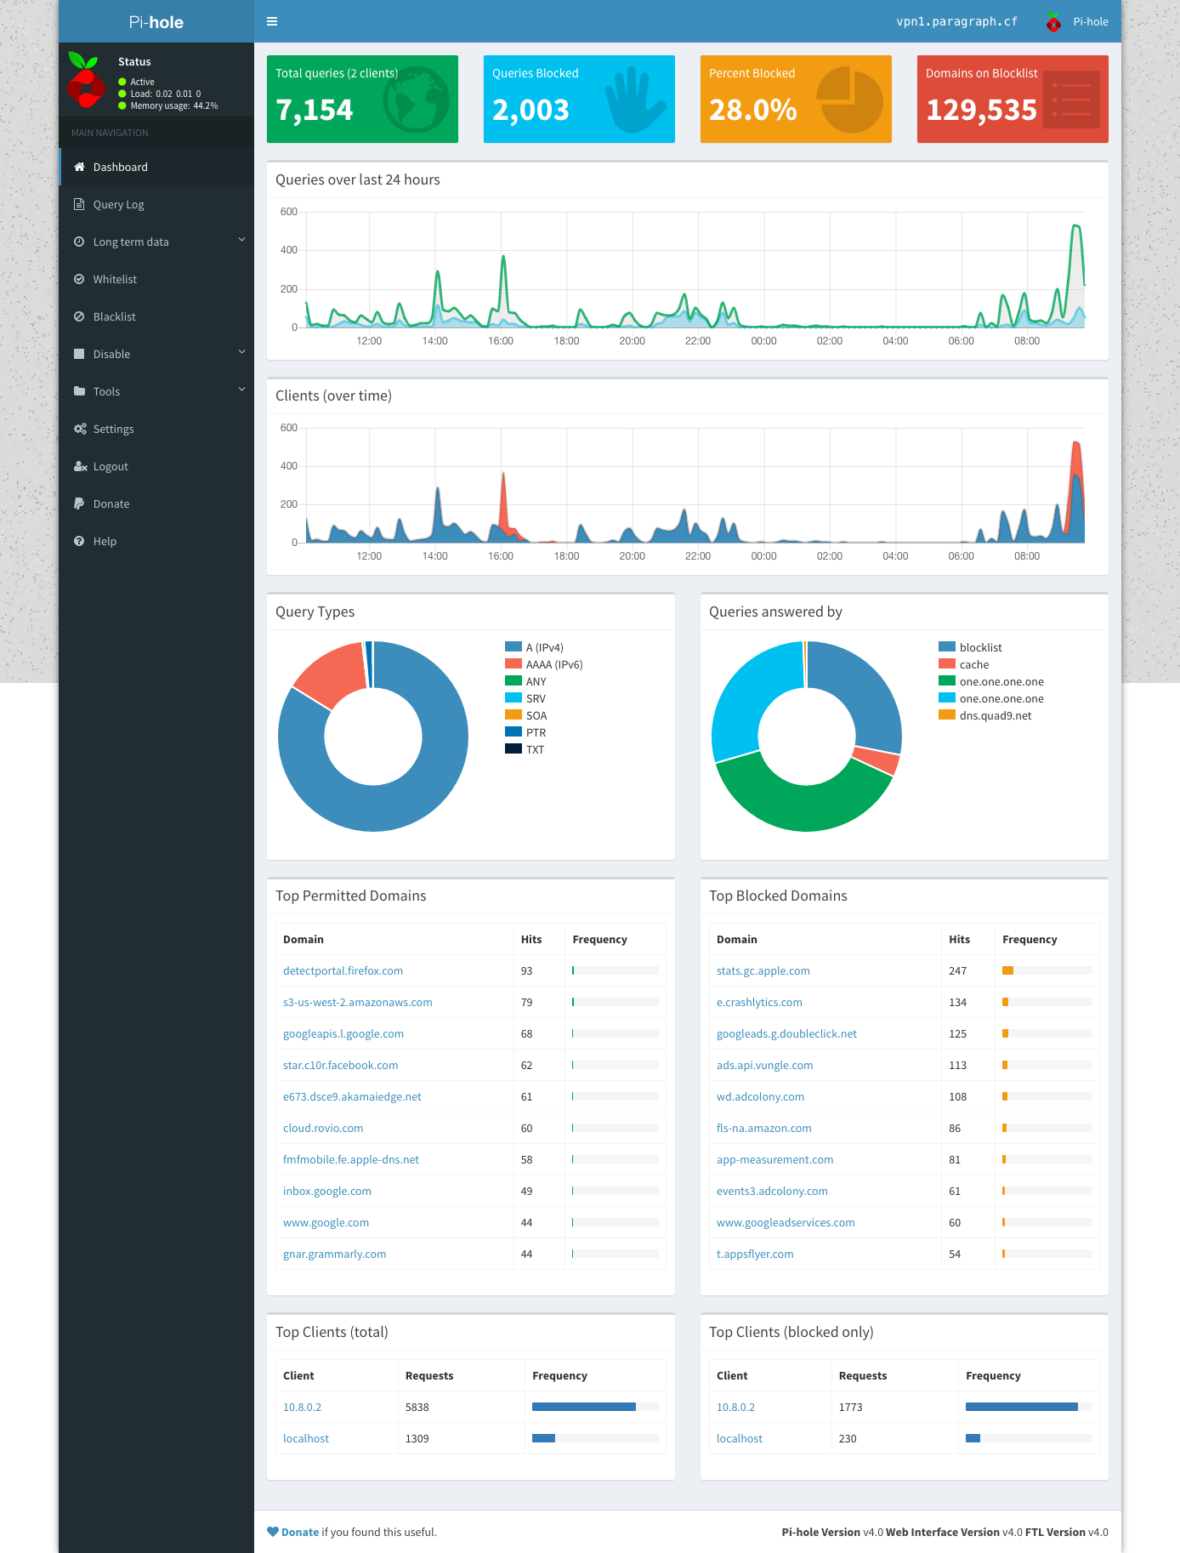
Task: Click the Pi-hole raspberry logo in the top bar
Action: point(1053,22)
